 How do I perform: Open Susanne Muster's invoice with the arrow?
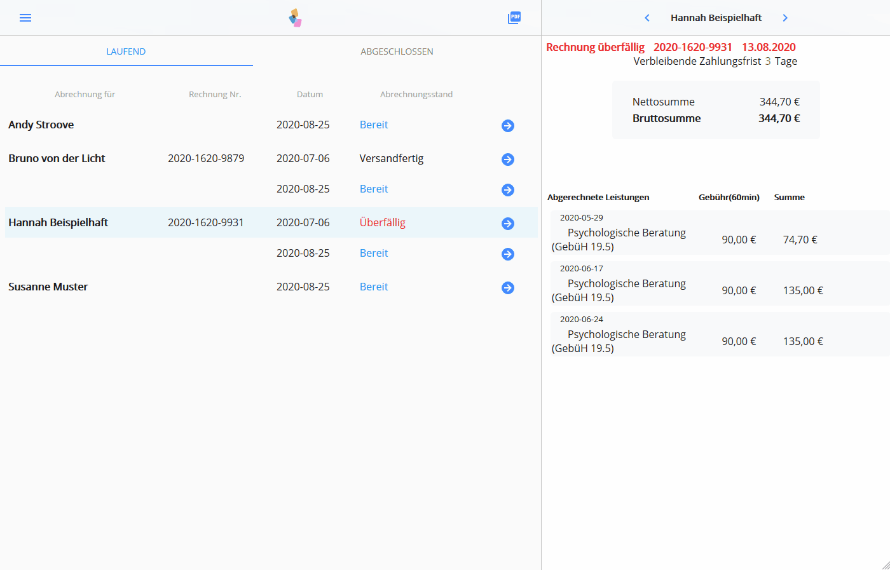click(x=507, y=288)
